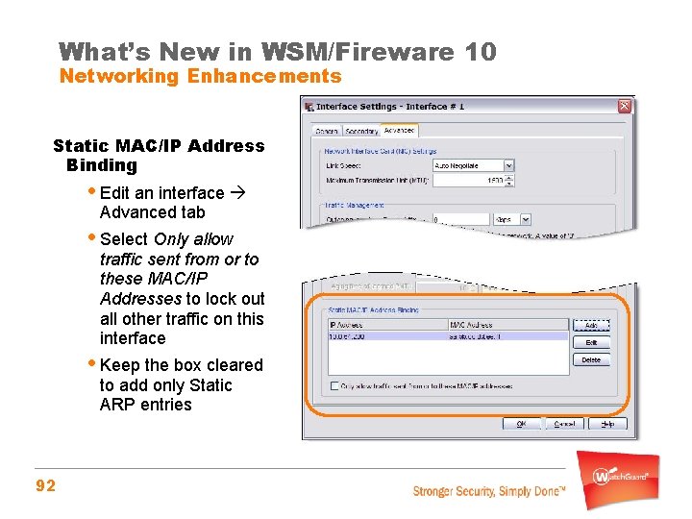692x519 pixels.
Task: Open the Link Speed Auto Negotiate dropdown
Action: [508, 165]
